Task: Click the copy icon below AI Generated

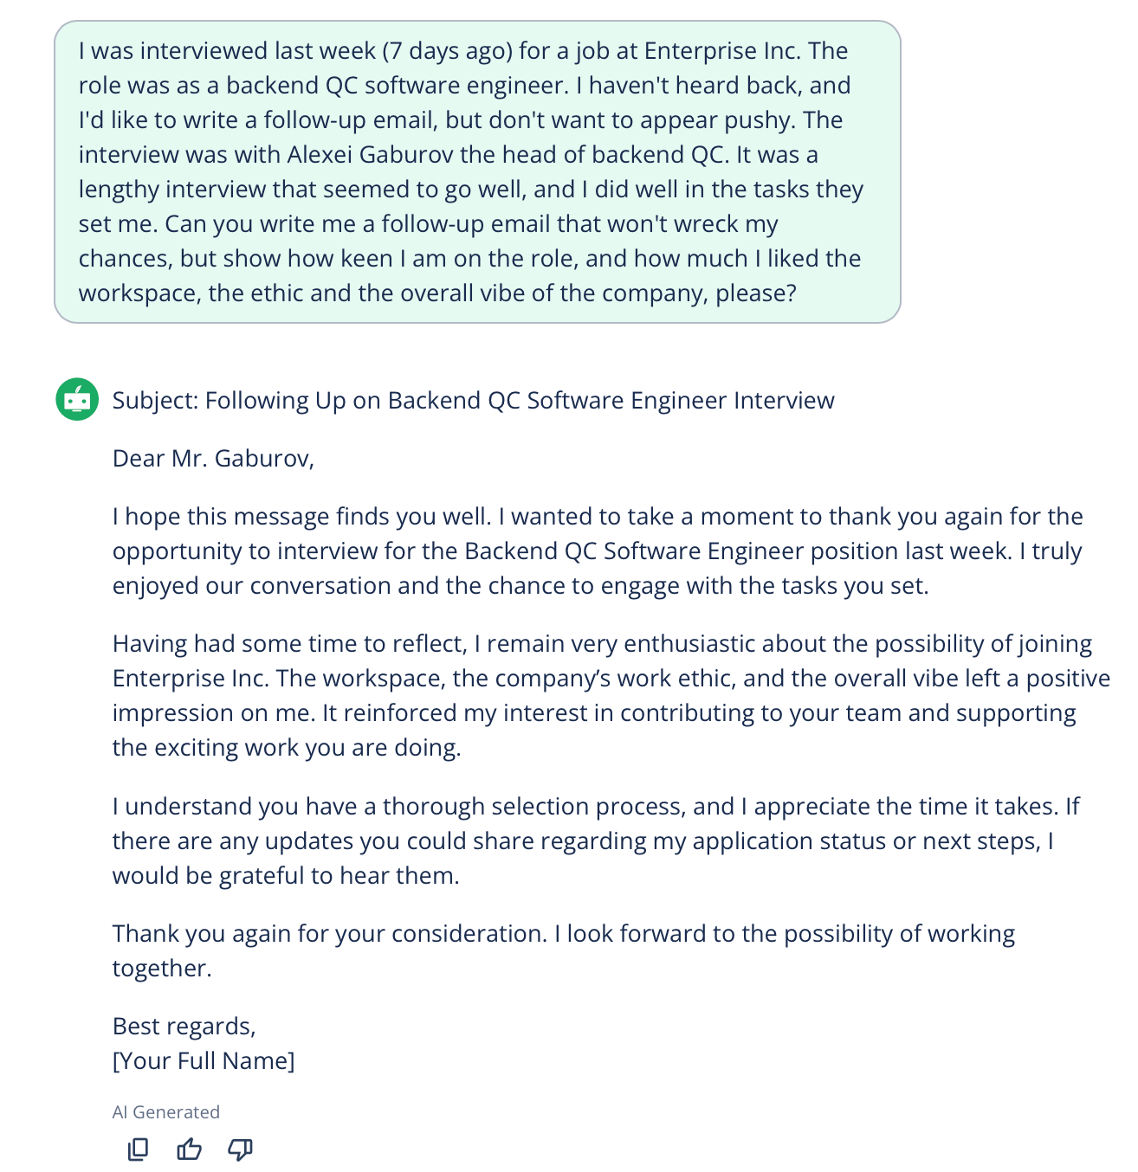Action: pos(136,1149)
